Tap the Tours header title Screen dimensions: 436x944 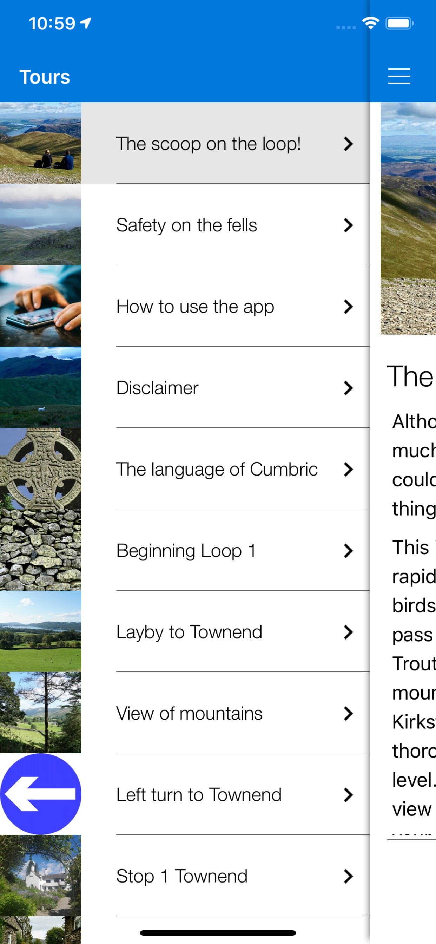point(45,77)
